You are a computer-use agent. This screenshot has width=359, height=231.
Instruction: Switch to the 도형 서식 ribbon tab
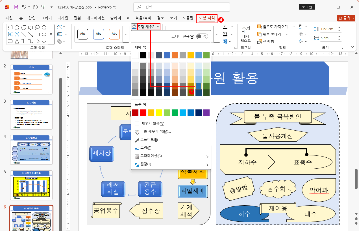[x=206, y=18]
